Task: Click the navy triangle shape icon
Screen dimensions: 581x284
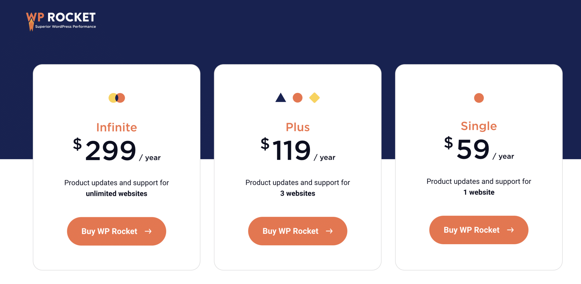Action: 281,98
